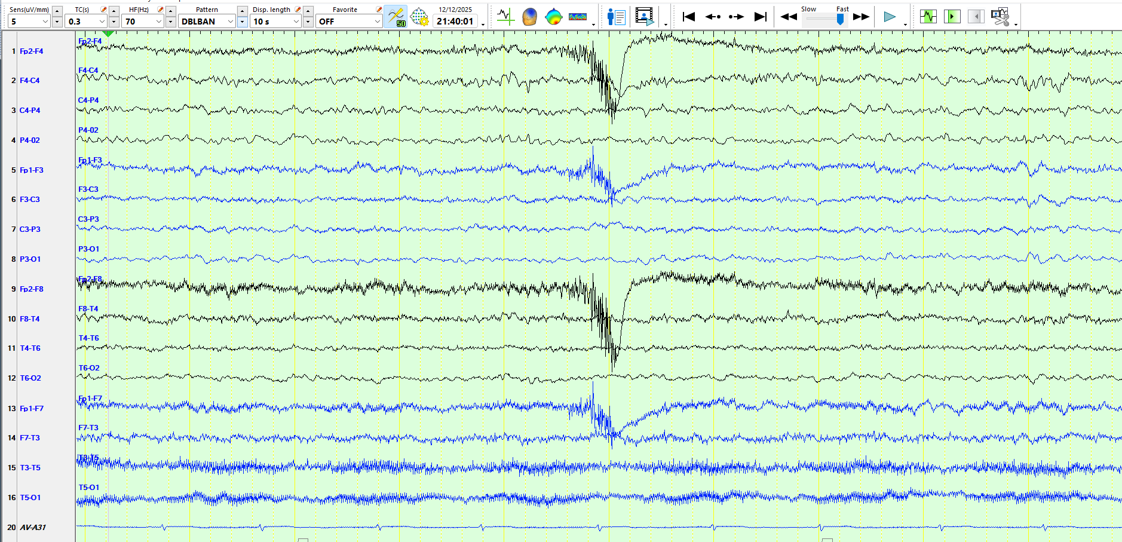Increase sensitivity with the Sens up arrow
Viewport: 1122px width, 542px height.
57,11
